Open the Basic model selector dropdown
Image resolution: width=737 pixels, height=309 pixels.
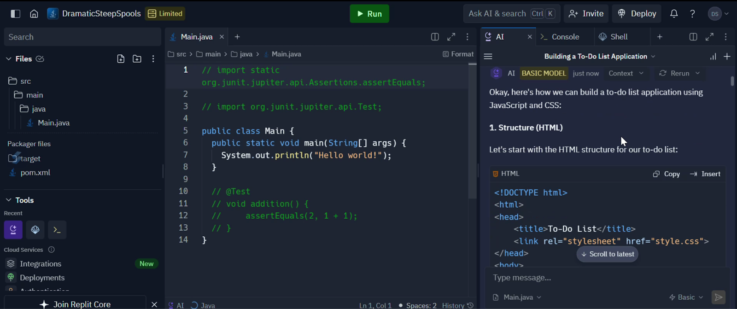point(686,297)
